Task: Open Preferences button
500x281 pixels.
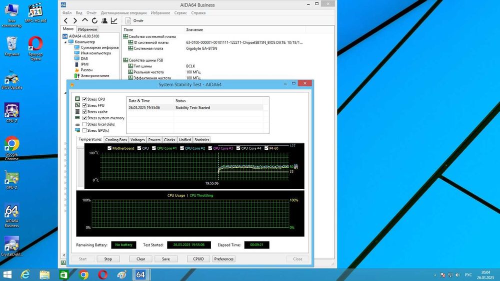Action: 224,259
